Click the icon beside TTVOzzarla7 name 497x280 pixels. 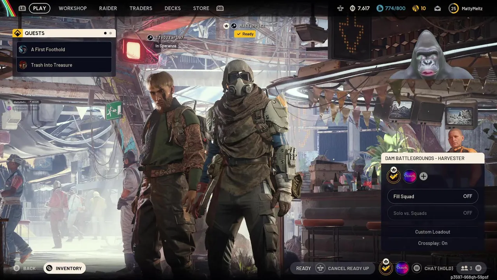coord(150,38)
